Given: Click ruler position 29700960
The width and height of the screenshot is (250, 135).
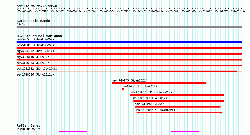Looking at the screenshot, I should pos(123,11).
